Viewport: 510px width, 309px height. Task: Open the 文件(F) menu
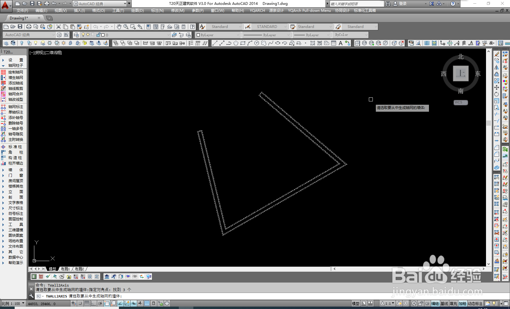tap(22, 11)
